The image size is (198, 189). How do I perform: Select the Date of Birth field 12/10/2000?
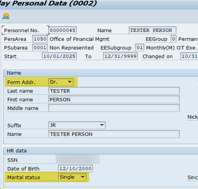[x=75, y=169]
